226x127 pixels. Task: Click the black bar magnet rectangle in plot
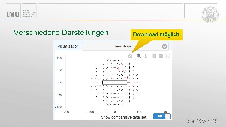(115, 82)
